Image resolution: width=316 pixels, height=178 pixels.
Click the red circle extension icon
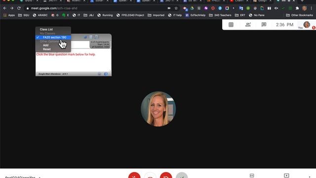pos(213,8)
